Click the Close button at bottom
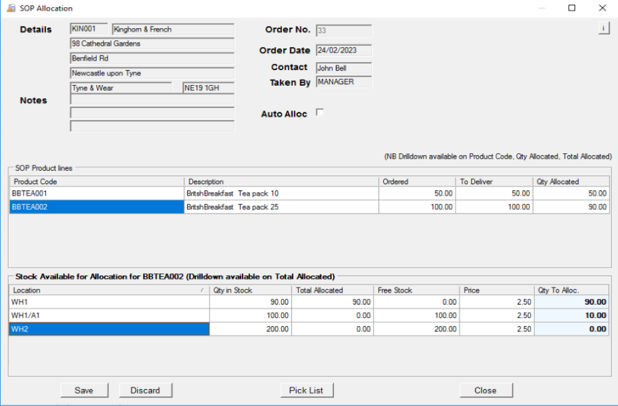 click(486, 390)
